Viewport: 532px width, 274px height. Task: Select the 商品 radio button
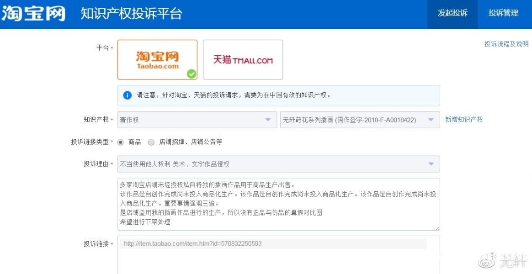[x=121, y=142]
